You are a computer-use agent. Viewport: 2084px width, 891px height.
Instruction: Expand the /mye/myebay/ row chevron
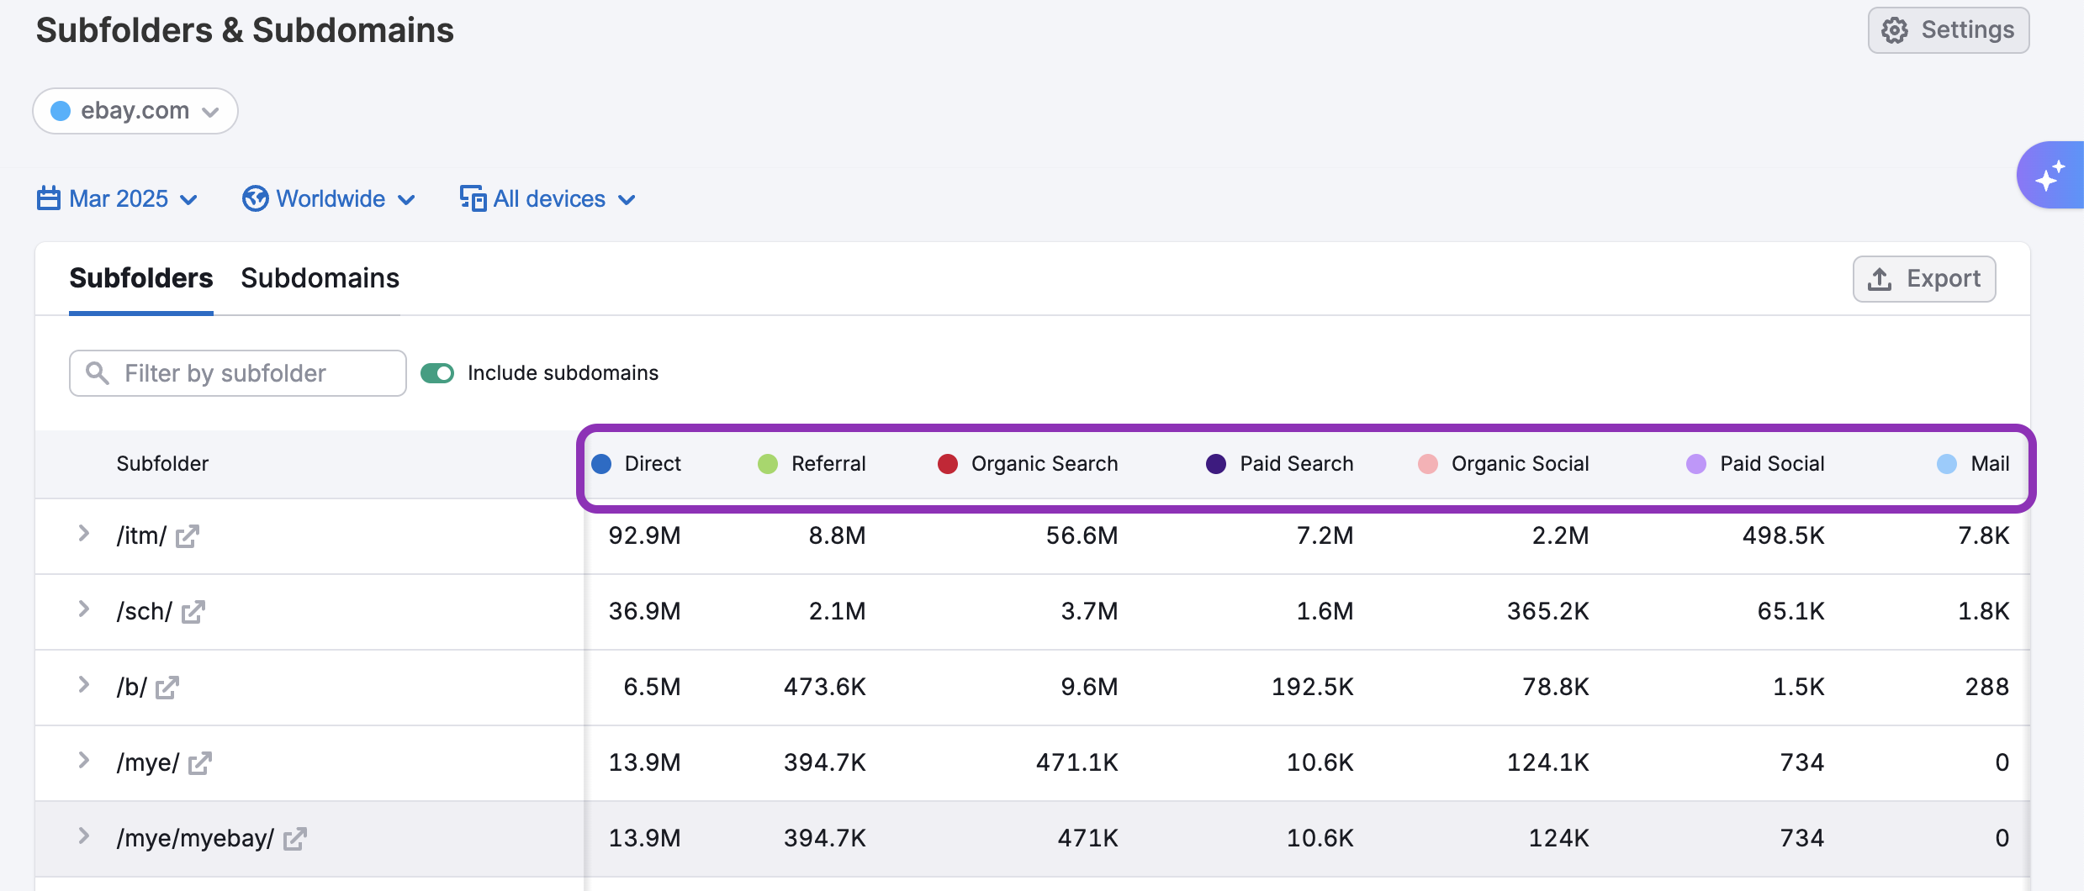(x=83, y=836)
